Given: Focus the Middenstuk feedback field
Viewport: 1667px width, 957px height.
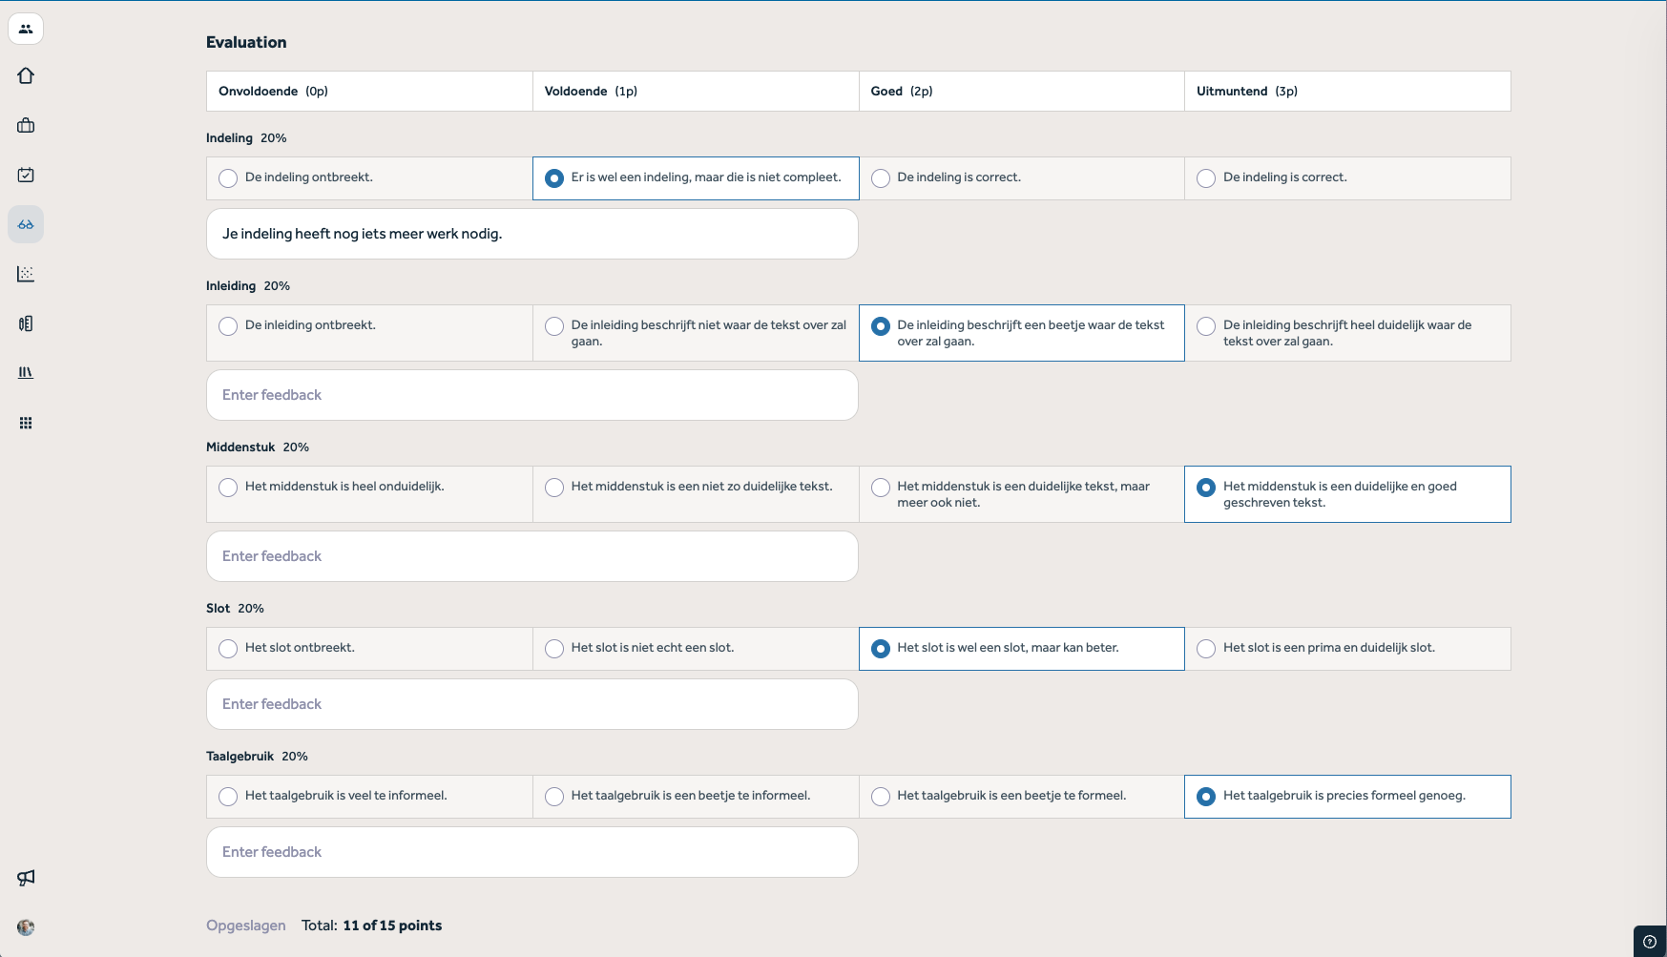Looking at the screenshot, I should point(532,556).
